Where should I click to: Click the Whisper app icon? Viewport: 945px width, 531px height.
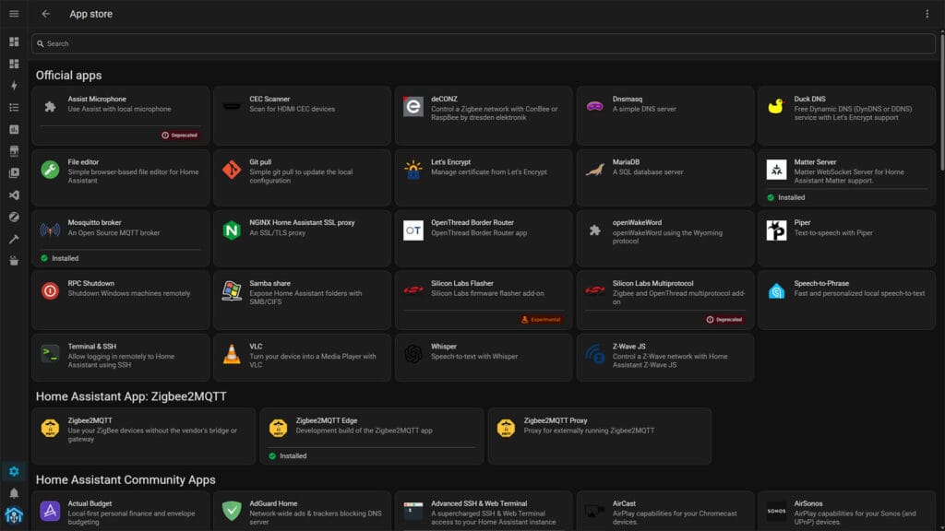click(413, 354)
